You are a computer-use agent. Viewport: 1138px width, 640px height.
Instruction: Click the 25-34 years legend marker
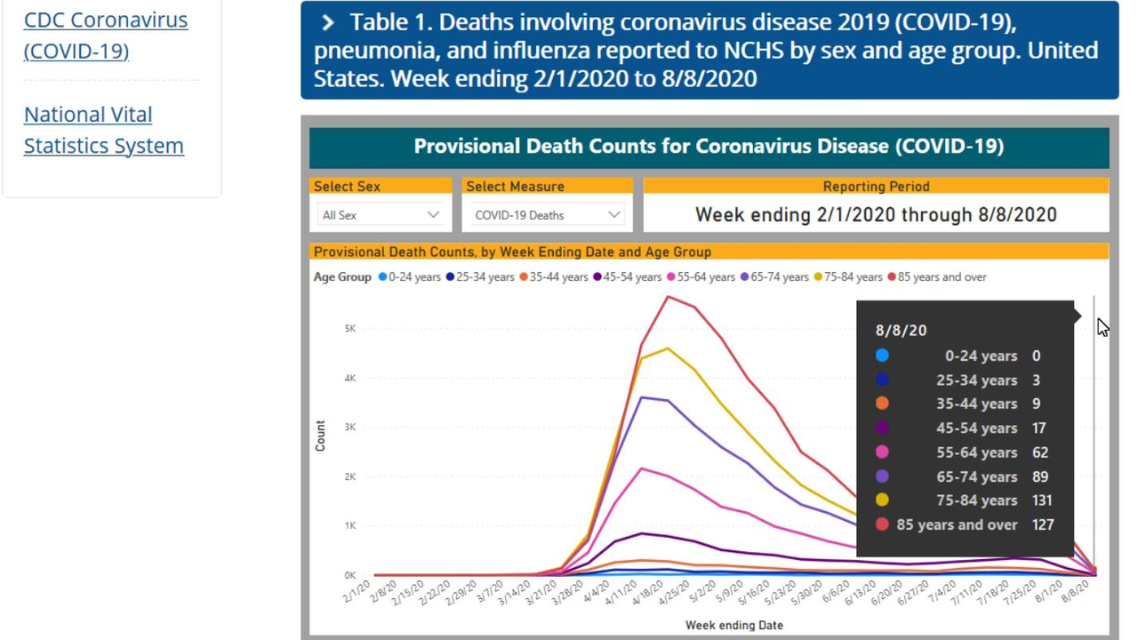[x=451, y=277]
